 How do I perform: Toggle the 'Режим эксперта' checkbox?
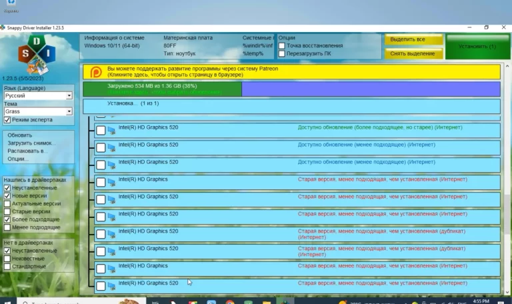tap(7, 120)
